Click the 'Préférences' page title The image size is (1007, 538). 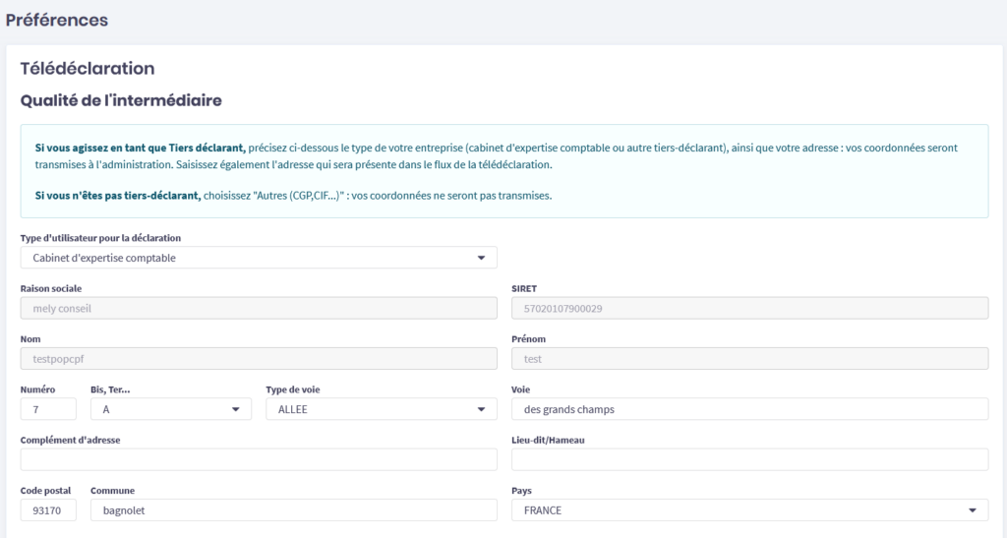57,20
